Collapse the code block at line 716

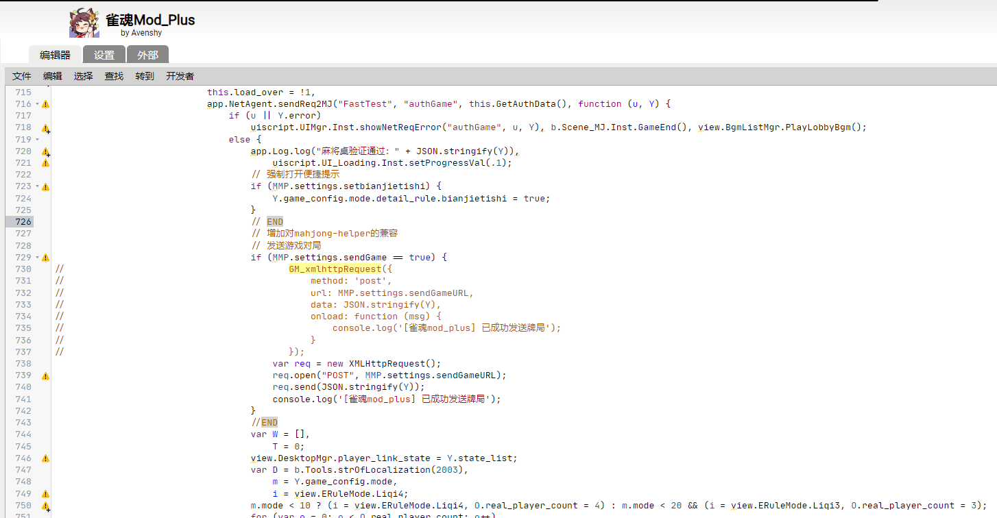pyautogui.click(x=37, y=104)
